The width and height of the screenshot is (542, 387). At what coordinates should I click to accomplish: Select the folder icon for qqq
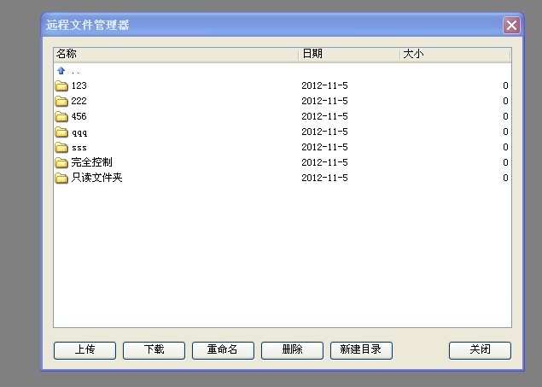tap(61, 132)
